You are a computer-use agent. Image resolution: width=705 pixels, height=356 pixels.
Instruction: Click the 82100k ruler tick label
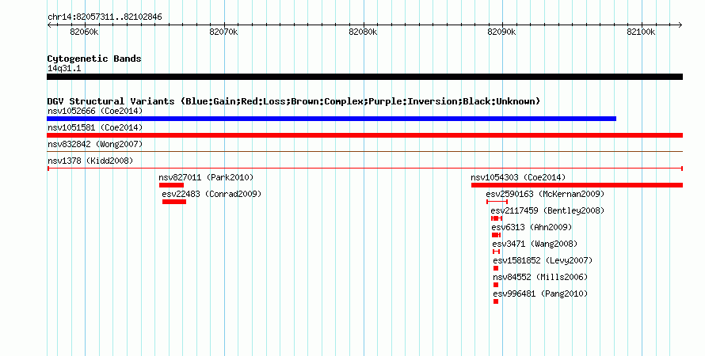[x=641, y=32]
